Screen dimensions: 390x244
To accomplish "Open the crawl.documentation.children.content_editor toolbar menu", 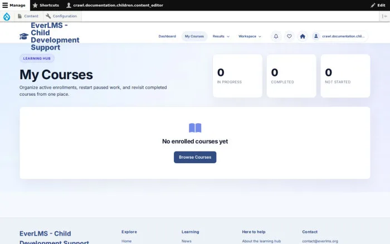I will coord(115,5).
